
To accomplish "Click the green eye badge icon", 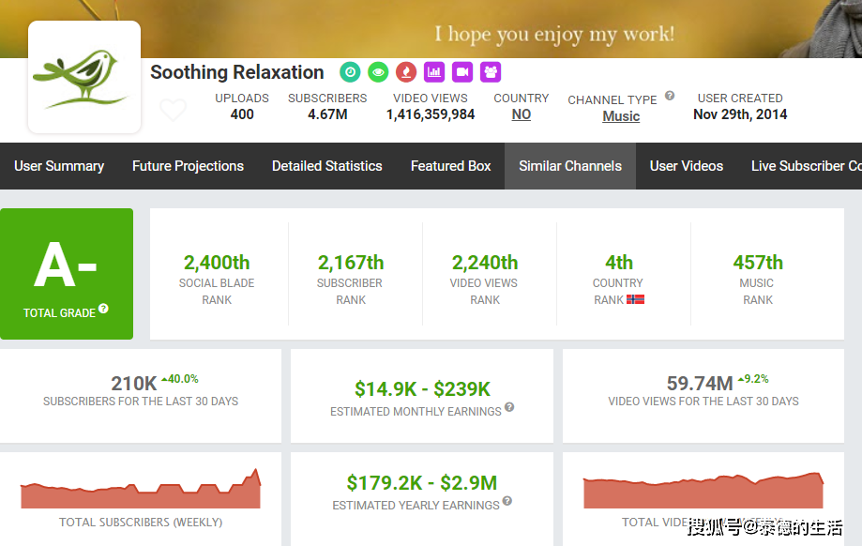I will (x=378, y=72).
